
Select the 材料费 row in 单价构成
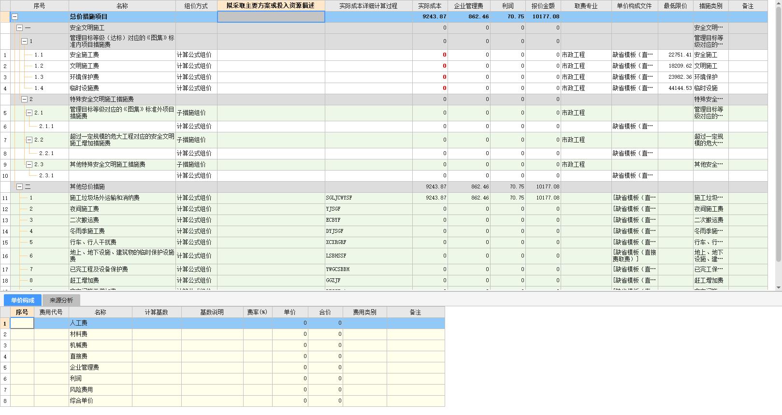[x=222, y=334]
